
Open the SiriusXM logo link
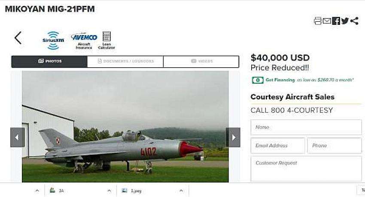(x=53, y=40)
